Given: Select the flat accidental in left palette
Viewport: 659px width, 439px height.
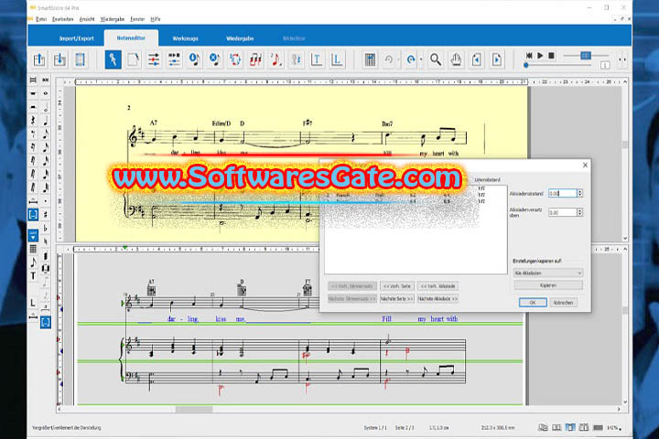Looking at the screenshot, I should (46, 228).
